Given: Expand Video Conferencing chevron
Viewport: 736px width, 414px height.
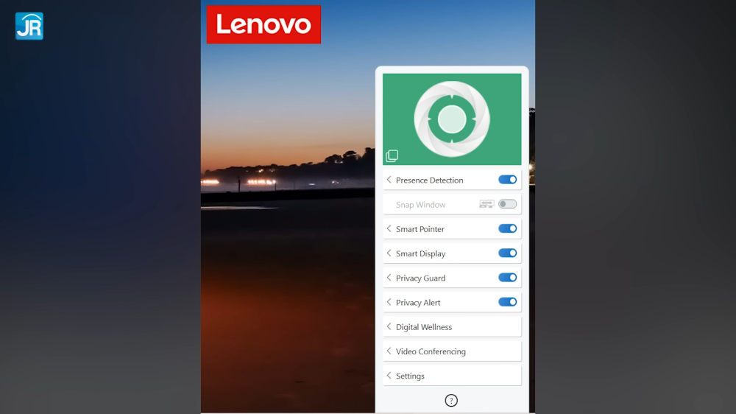Looking at the screenshot, I should (389, 351).
